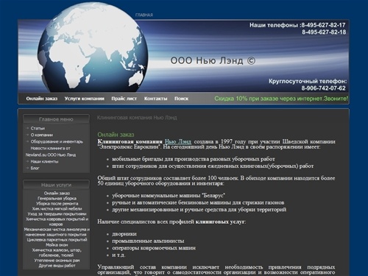Click the globe logo image
368x276 pixels.
(93, 48)
